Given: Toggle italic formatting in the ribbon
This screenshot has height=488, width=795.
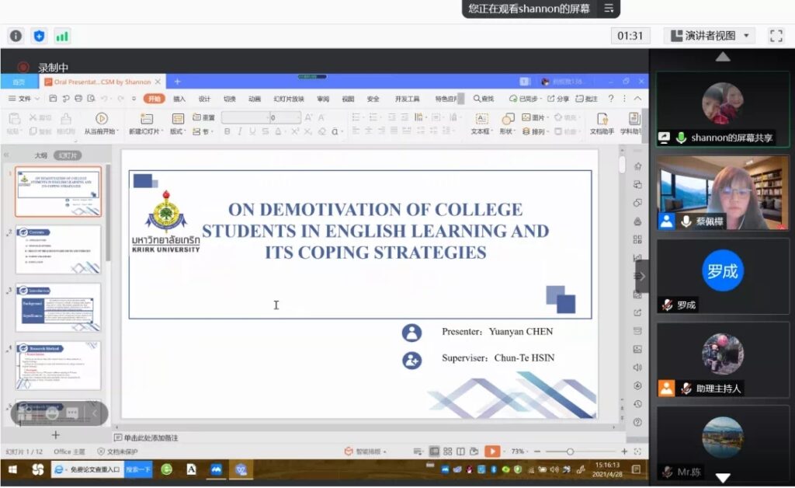Looking at the screenshot, I should [241, 132].
